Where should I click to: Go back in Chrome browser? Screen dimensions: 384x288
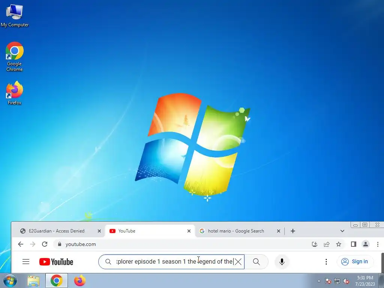(x=21, y=244)
